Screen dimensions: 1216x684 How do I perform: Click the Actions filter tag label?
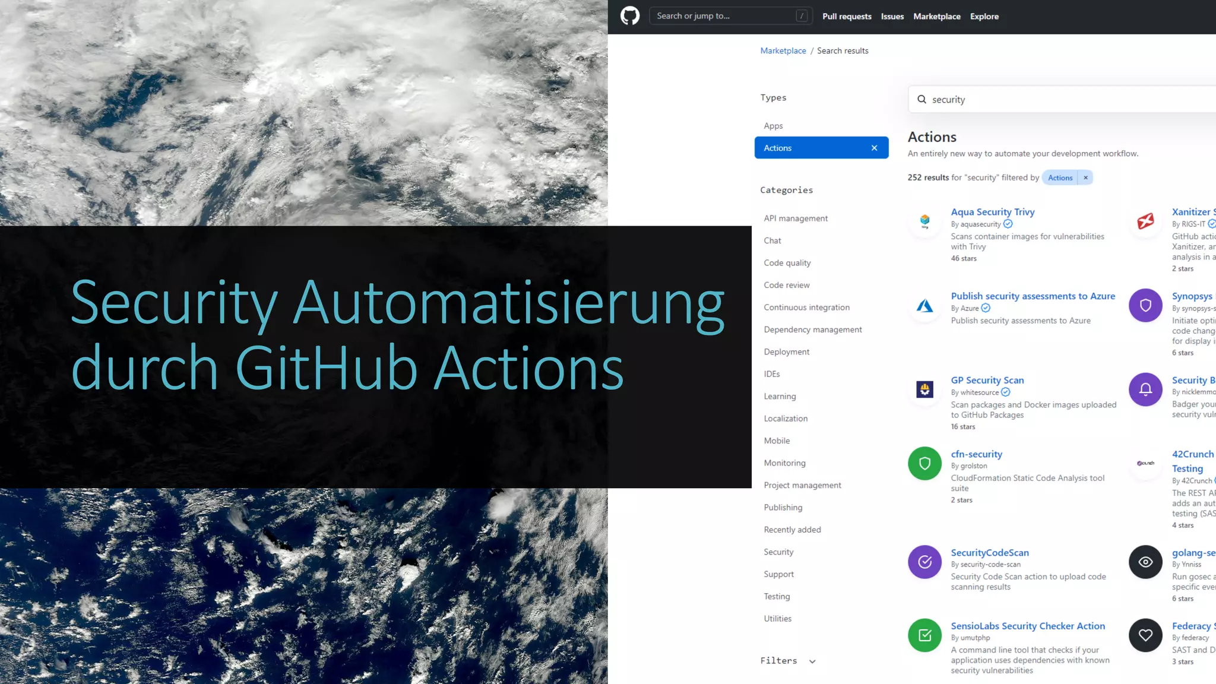pyautogui.click(x=1060, y=178)
